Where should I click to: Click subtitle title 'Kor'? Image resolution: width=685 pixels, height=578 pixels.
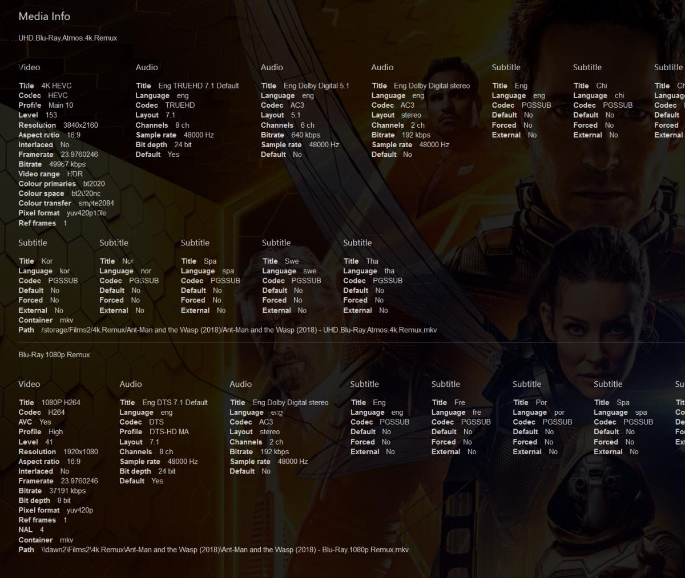coord(47,261)
